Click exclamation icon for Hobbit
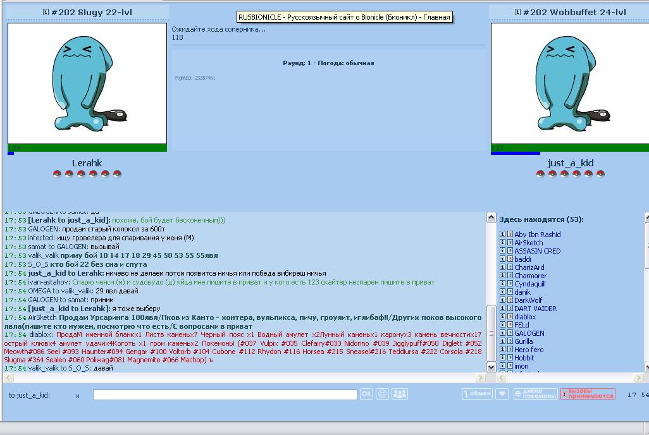 pos(510,358)
